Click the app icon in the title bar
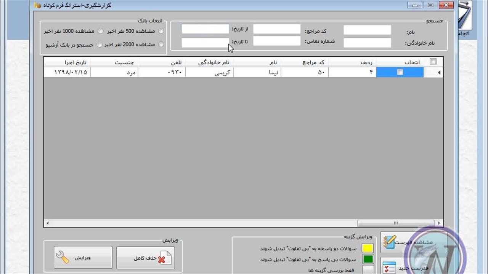488x274 pixels. coord(37,5)
